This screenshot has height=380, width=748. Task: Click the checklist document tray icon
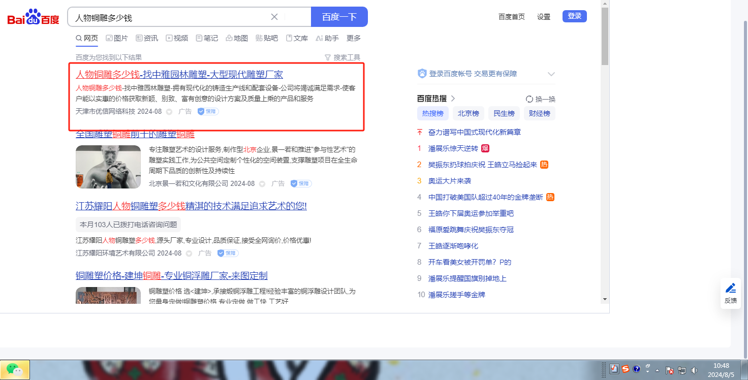coord(614,369)
